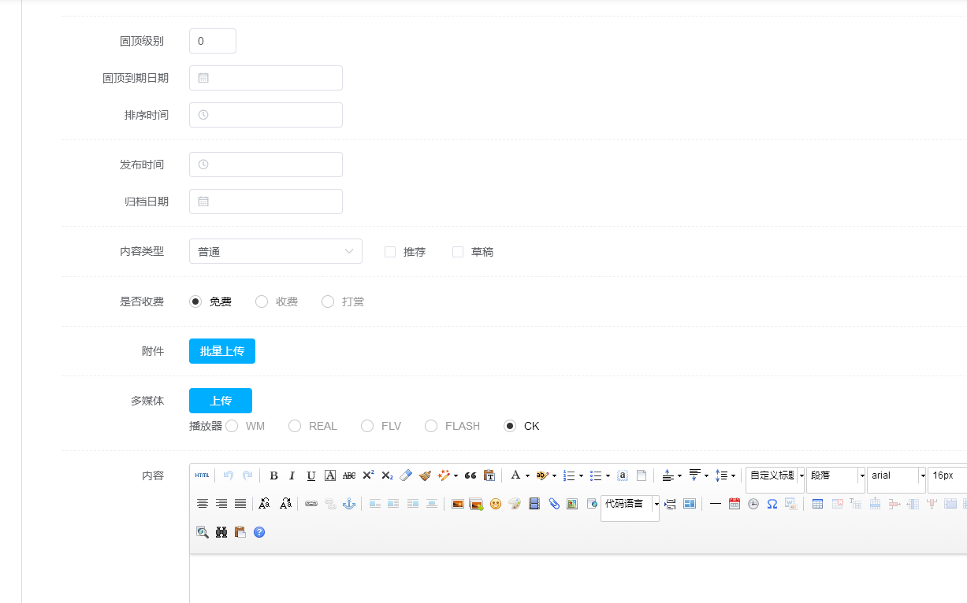Open the scrawl palette tool
This screenshot has width=967, height=603.
pos(515,504)
